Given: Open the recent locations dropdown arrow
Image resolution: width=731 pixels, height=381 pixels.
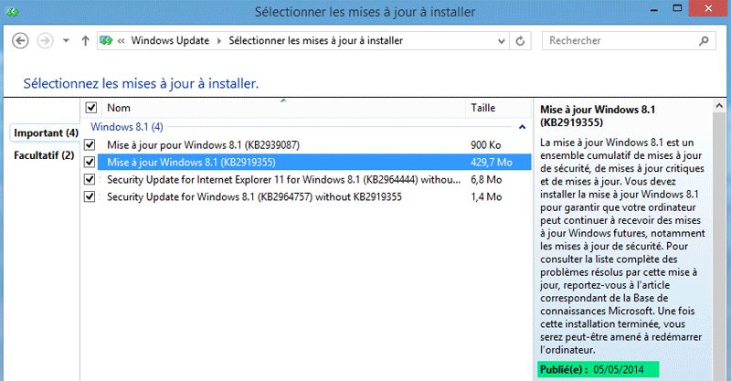Looking at the screenshot, I should (67, 41).
